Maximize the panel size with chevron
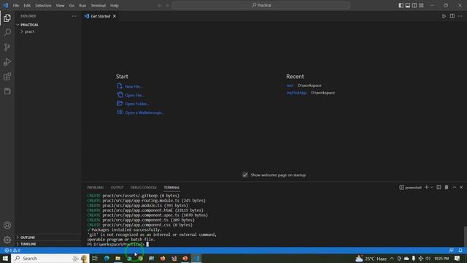 click(455, 187)
